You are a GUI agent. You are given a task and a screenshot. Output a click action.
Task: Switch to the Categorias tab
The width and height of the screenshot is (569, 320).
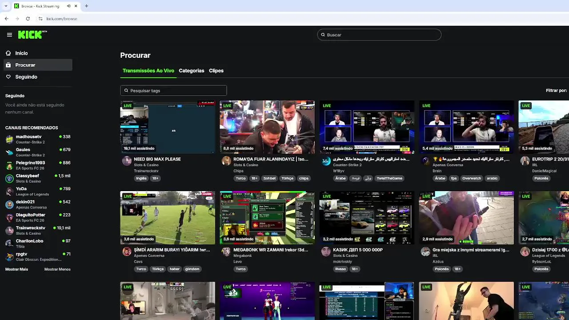[192, 71]
